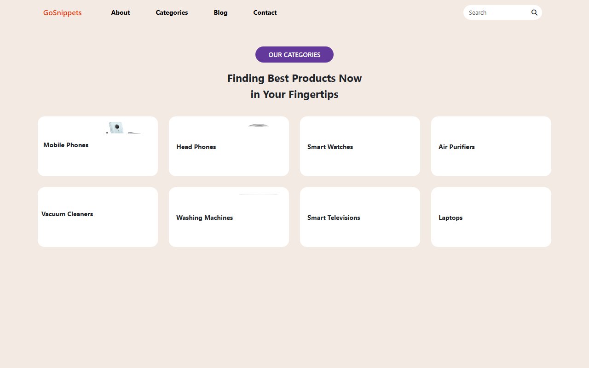Click the OUR CATEGORIES pill button
The image size is (589, 368).
pos(294,54)
